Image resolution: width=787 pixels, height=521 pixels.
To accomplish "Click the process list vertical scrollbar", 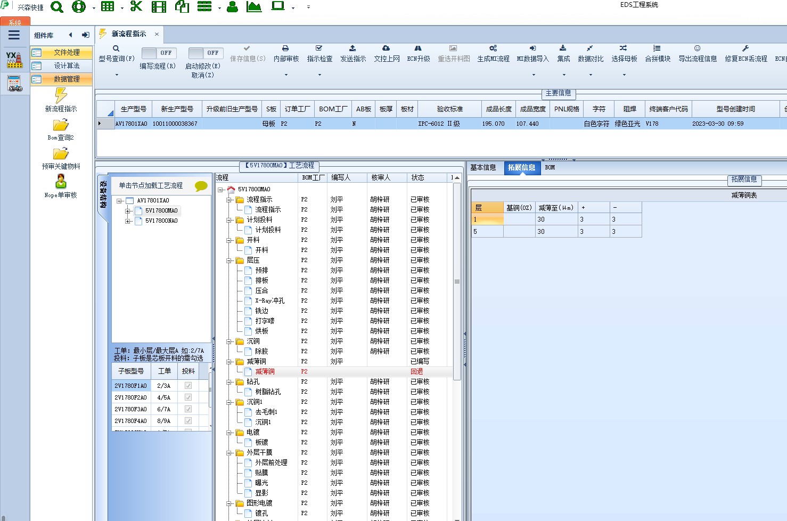I will [457, 281].
